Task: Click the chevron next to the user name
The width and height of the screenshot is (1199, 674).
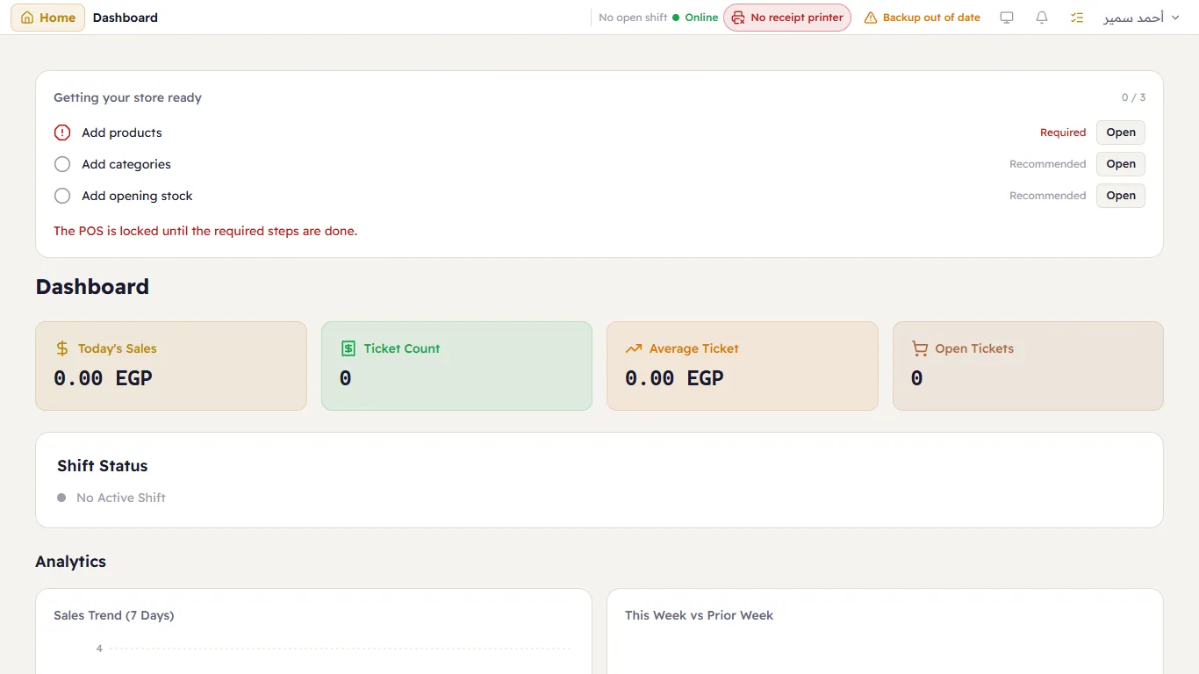Action: [x=1175, y=18]
